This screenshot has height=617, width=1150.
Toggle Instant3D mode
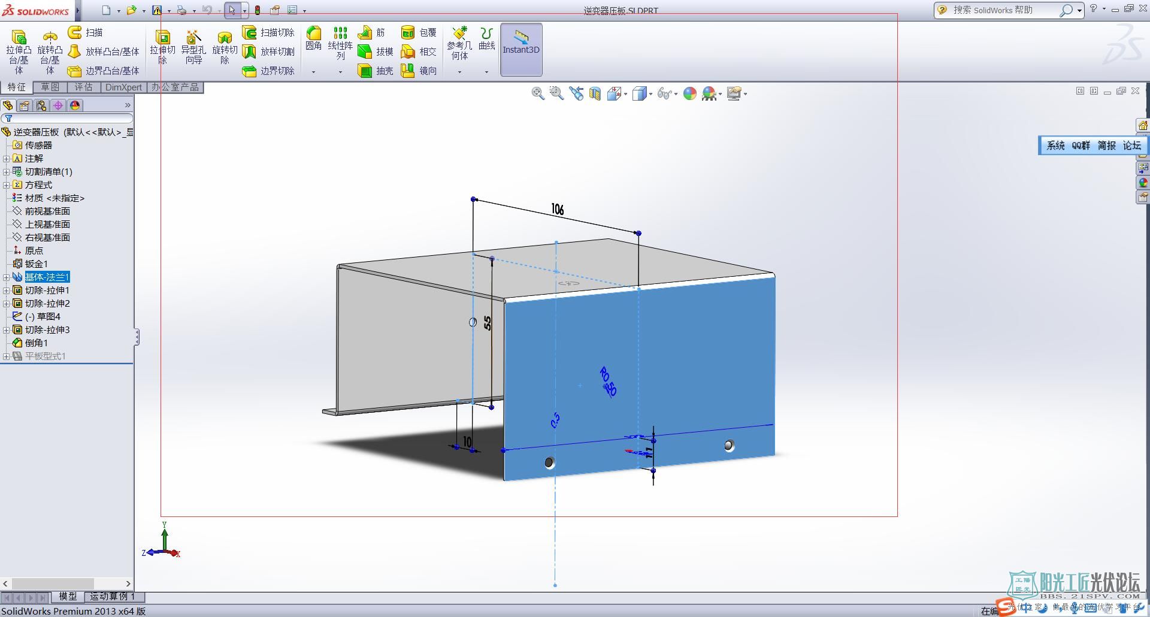(521, 50)
